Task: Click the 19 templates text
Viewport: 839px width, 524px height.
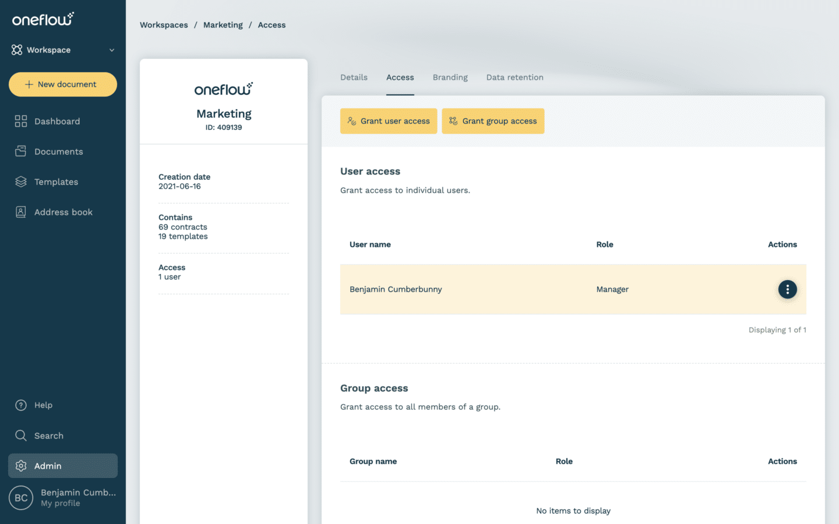Action: point(183,236)
